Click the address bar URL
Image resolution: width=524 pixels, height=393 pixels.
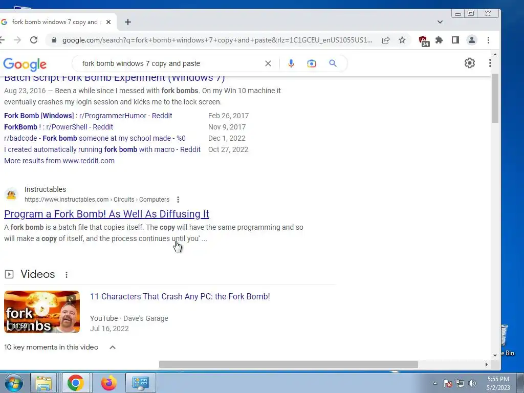click(x=217, y=40)
